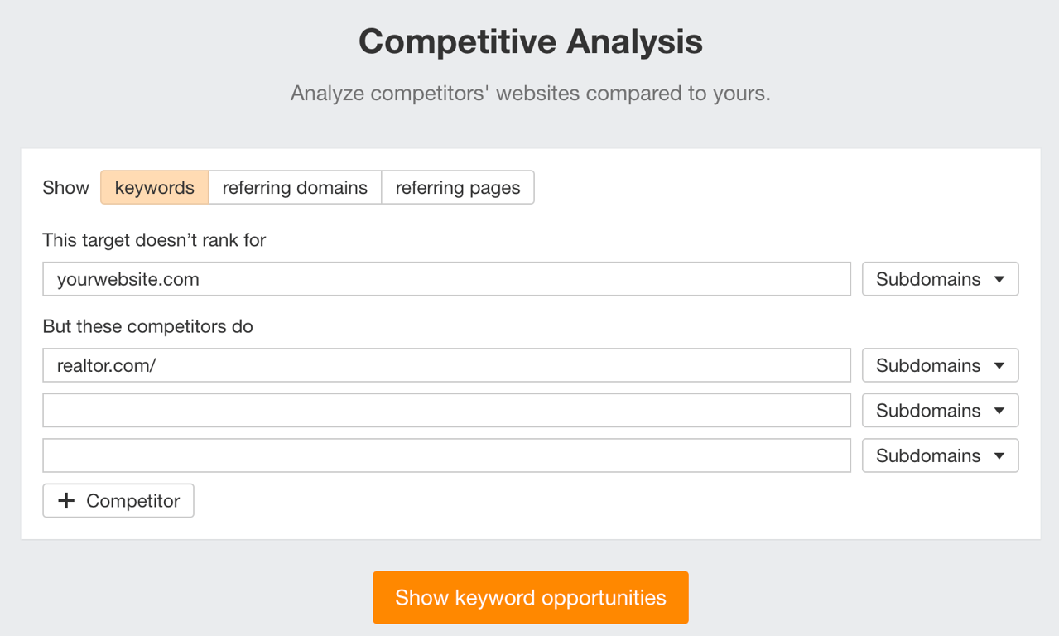Open the Subdomains dropdown on the third competitor row

point(940,410)
